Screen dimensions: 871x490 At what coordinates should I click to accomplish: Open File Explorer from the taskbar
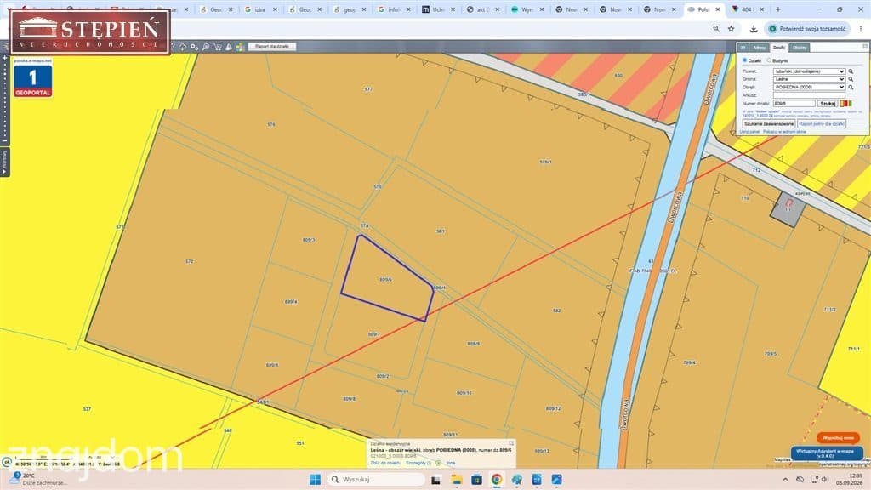coord(456,480)
